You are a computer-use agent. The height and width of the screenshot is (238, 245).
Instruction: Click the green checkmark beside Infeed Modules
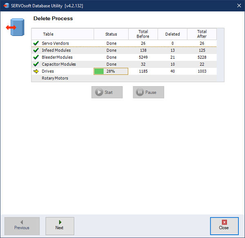[36, 50]
